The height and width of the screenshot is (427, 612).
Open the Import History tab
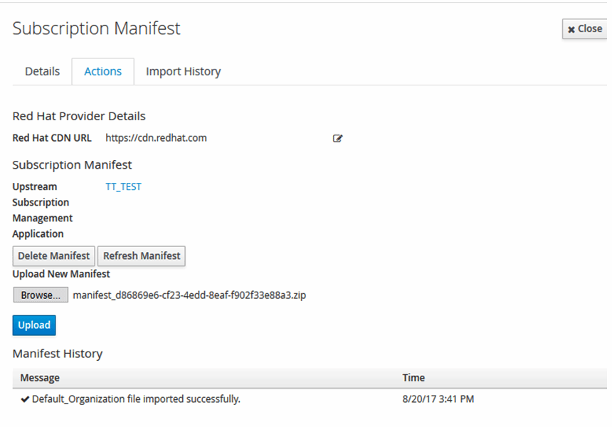pyautogui.click(x=182, y=70)
